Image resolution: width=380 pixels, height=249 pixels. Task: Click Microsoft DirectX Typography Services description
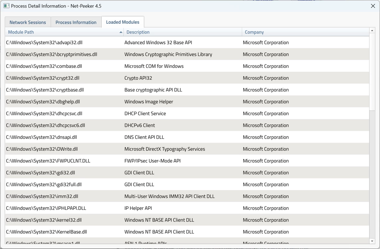[x=165, y=149]
